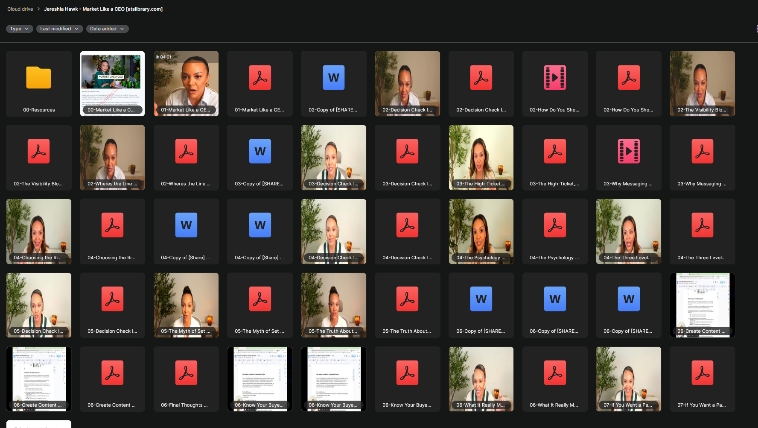The height and width of the screenshot is (428, 758).
Task: Open the 02-Copy of [SHARE Word document icon
Action: tap(333, 78)
